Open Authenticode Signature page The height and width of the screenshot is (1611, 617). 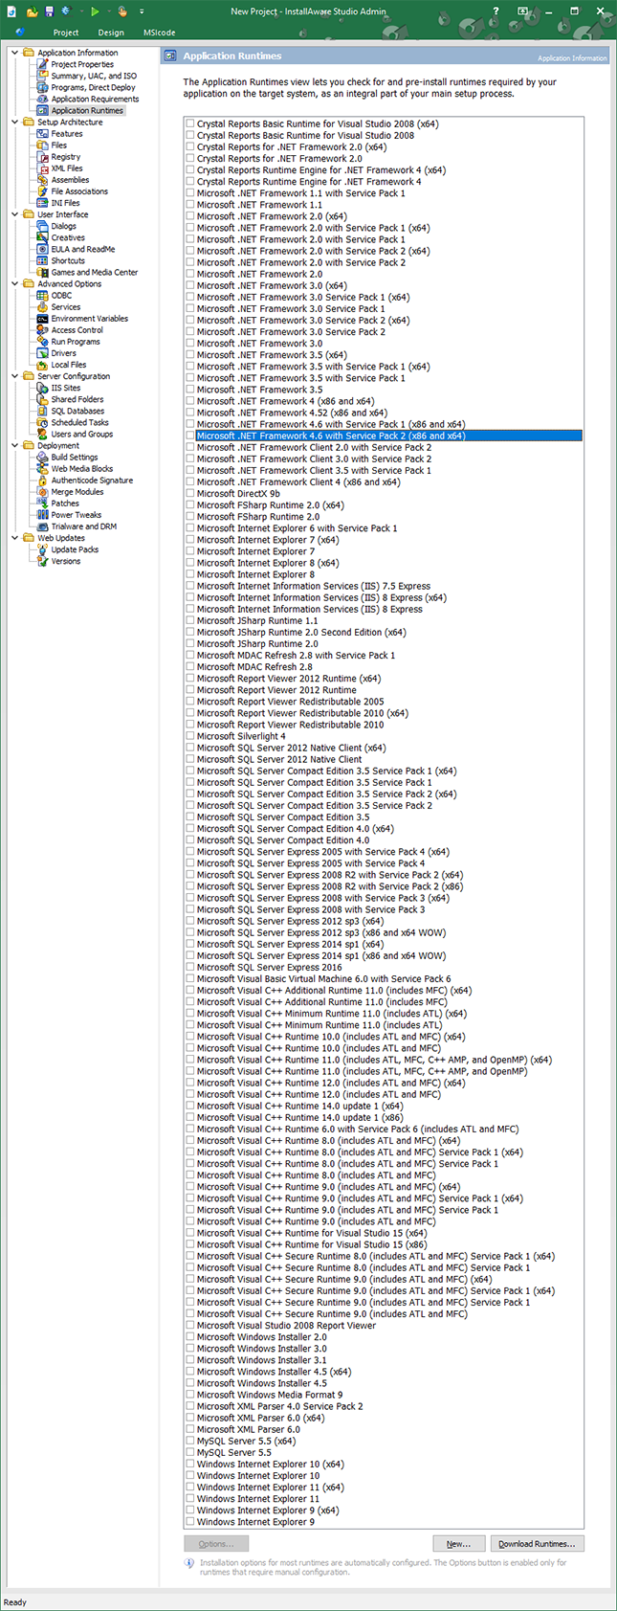coord(92,481)
